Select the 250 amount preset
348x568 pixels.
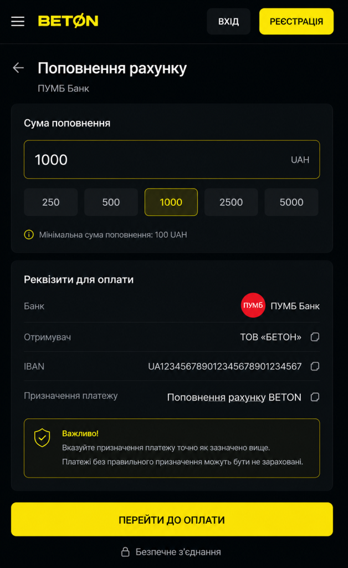tap(50, 202)
